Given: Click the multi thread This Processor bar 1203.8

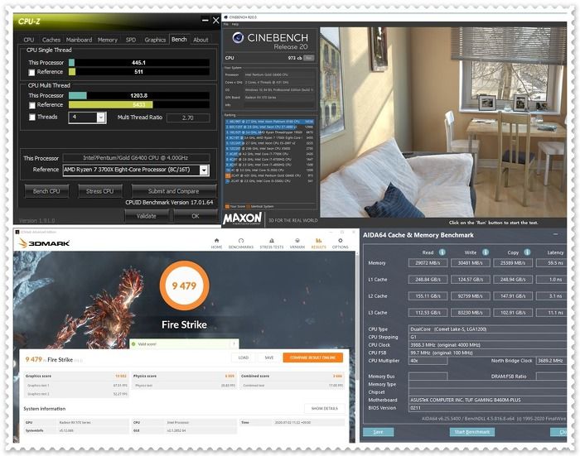Looking at the screenshot, I should (x=138, y=95).
